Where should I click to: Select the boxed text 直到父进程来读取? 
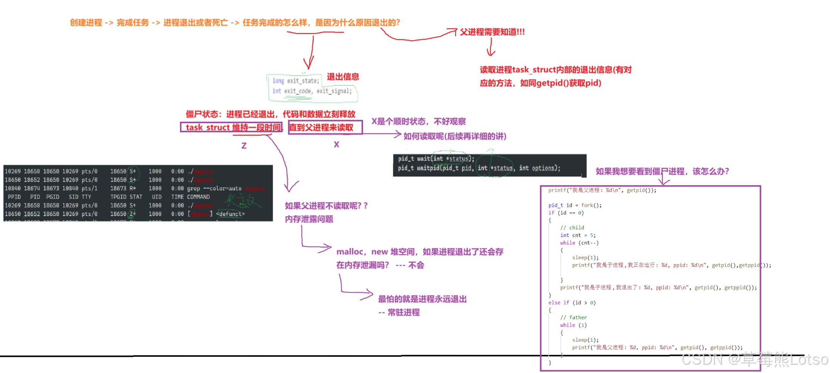(324, 128)
